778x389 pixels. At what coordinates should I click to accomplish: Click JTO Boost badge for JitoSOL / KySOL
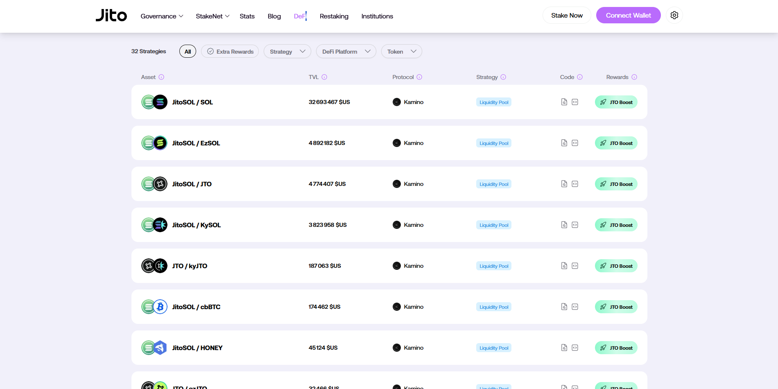(x=616, y=225)
